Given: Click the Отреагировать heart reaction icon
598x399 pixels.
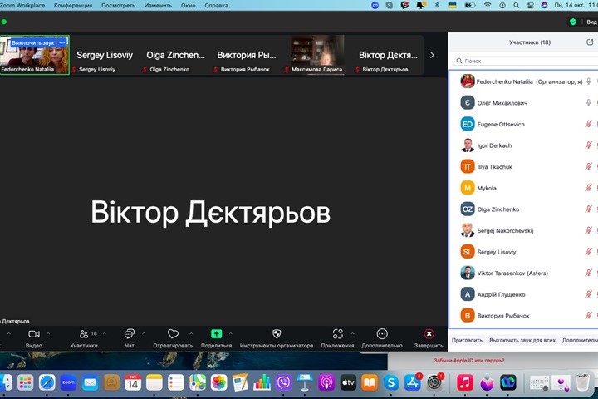Looking at the screenshot, I should pyautogui.click(x=173, y=333).
